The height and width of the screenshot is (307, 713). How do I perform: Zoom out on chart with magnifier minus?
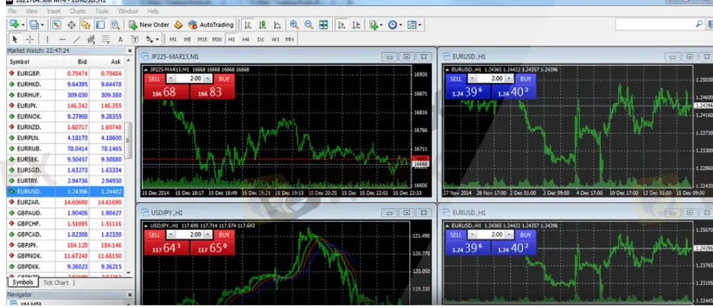pos(309,25)
